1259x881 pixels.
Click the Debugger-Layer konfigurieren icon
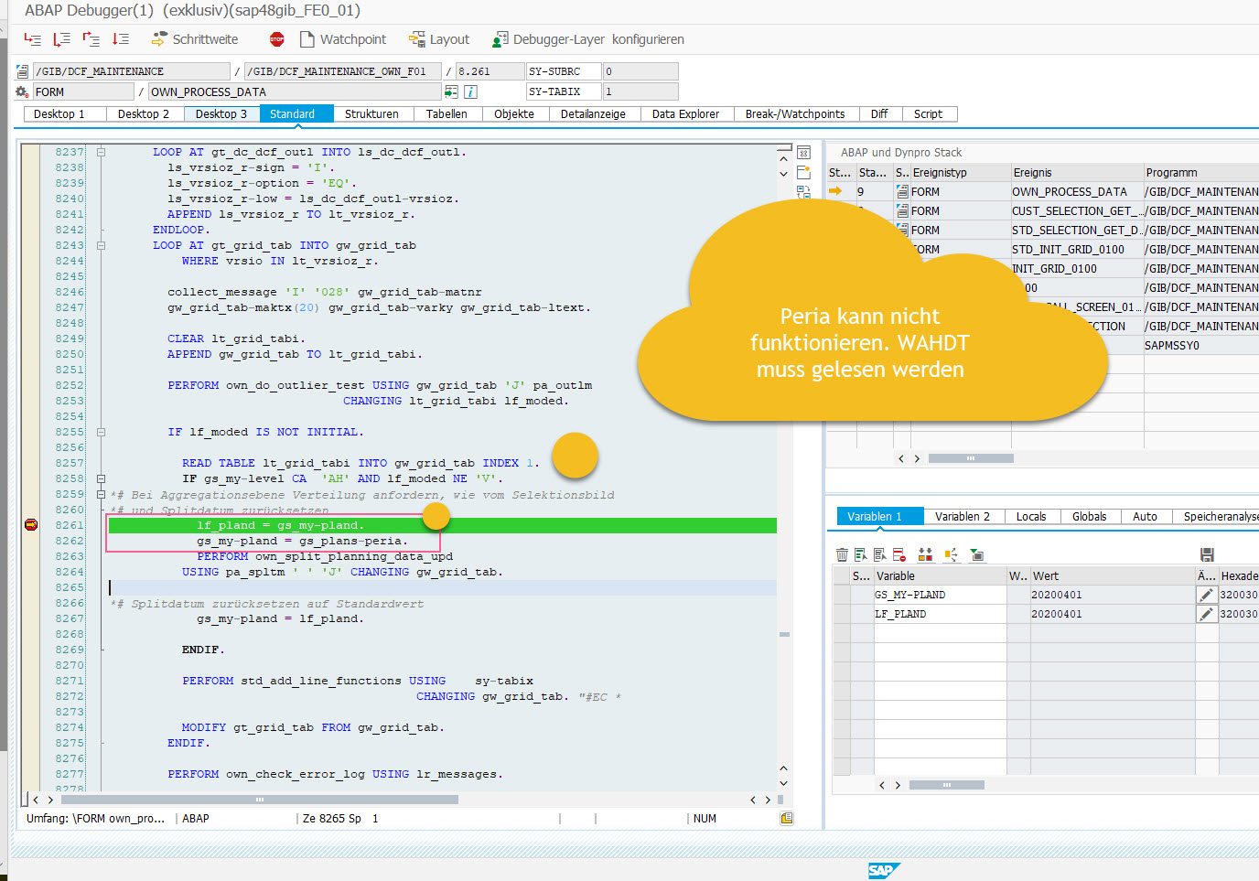(500, 39)
